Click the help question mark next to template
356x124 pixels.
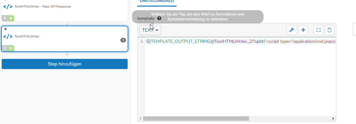(159, 18)
